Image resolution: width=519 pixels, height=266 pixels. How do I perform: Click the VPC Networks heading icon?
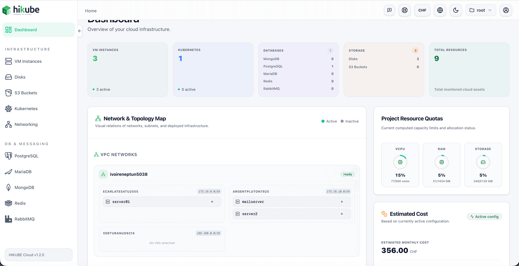click(96, 155)
